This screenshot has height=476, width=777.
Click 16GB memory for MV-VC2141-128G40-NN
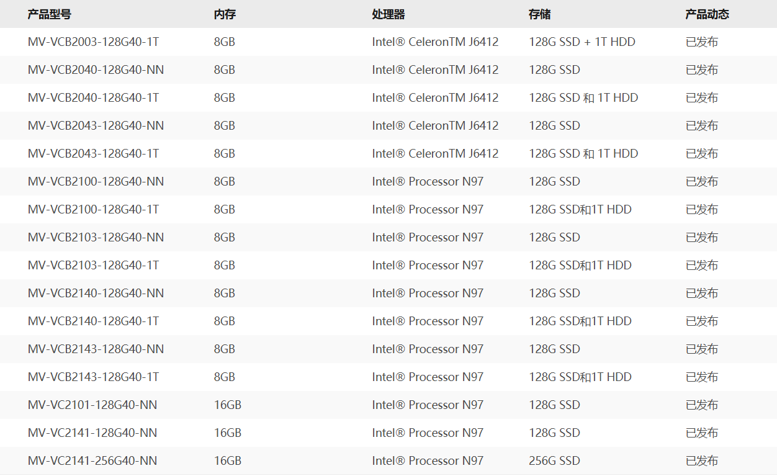[x=228, y=433]
